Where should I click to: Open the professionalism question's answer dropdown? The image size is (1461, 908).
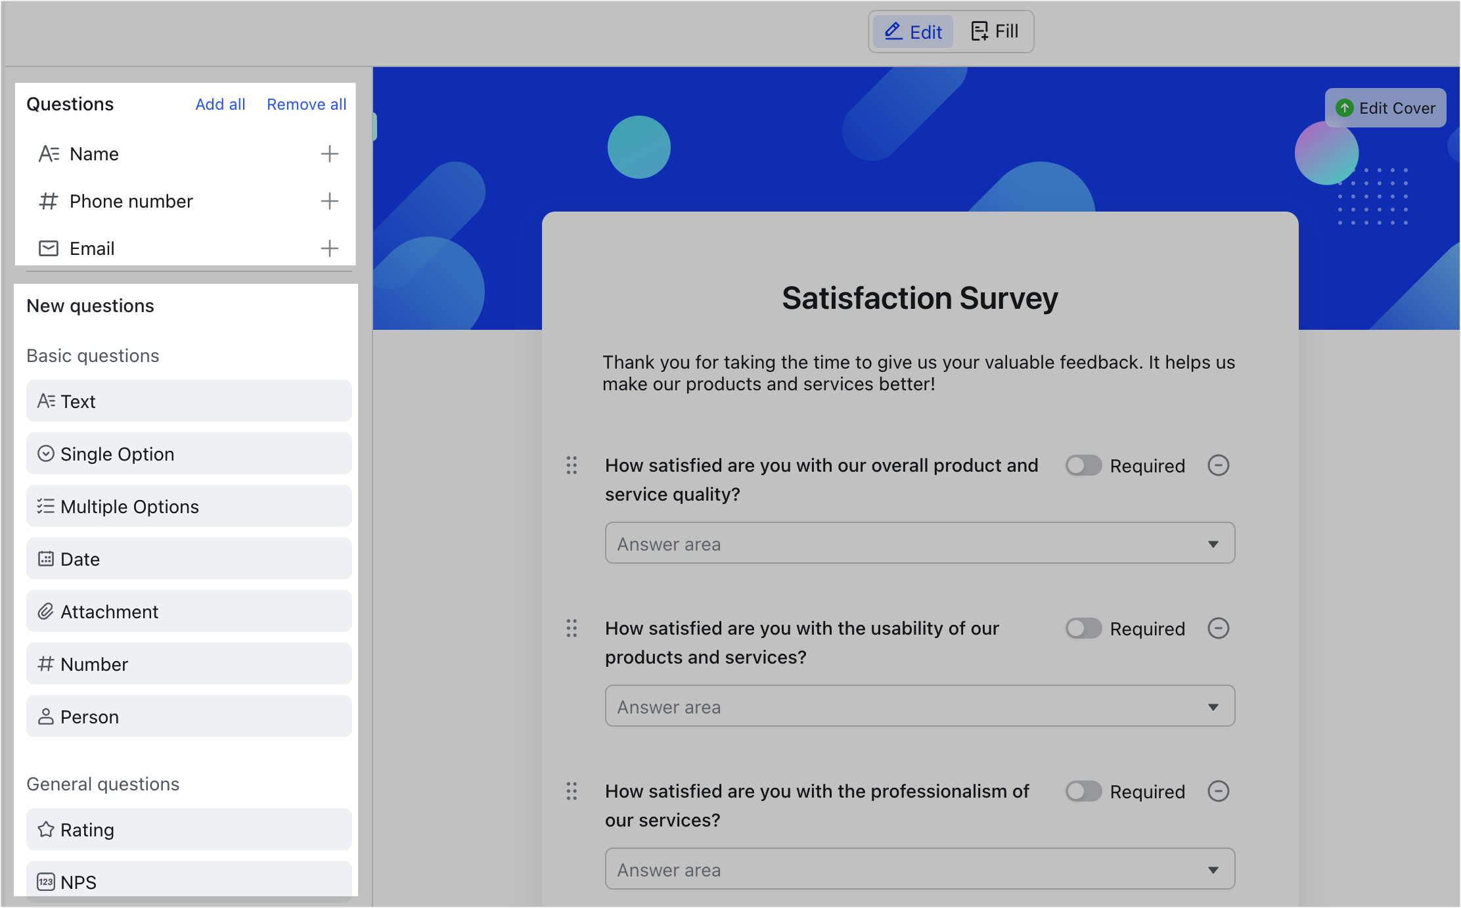[1213, 869]
